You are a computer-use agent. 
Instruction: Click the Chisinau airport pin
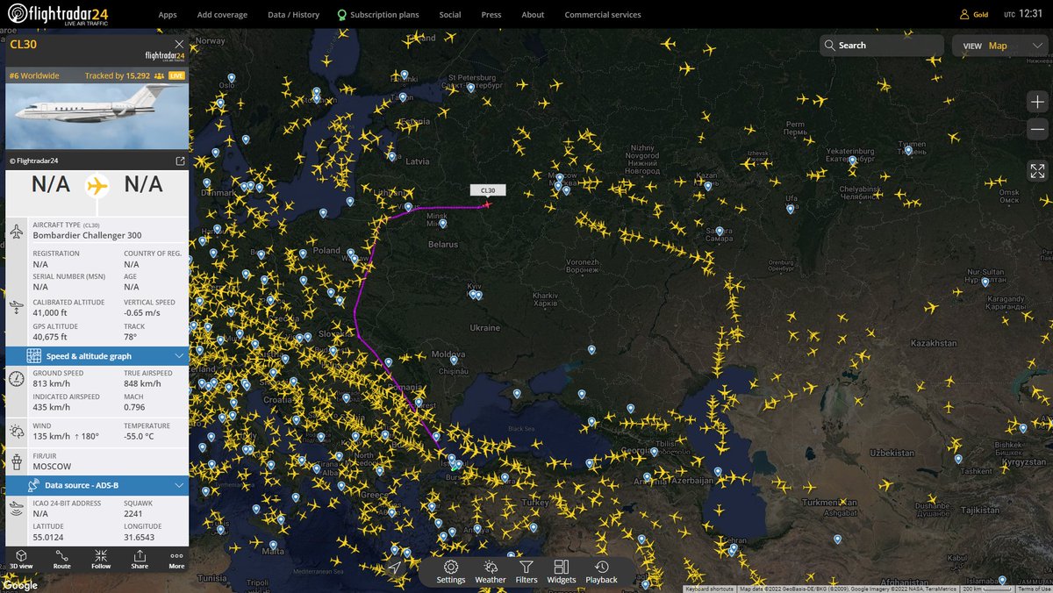454,360
